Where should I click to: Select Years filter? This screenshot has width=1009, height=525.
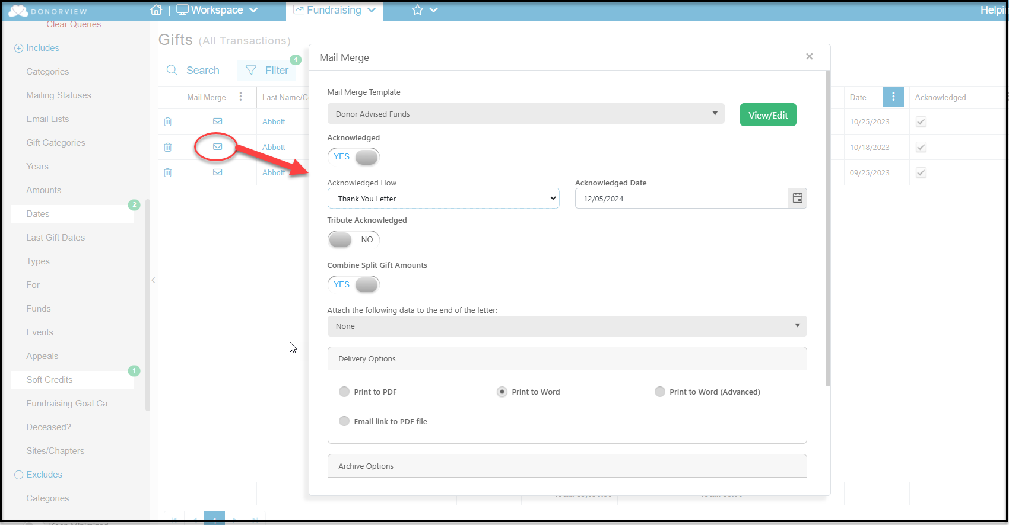37,167
